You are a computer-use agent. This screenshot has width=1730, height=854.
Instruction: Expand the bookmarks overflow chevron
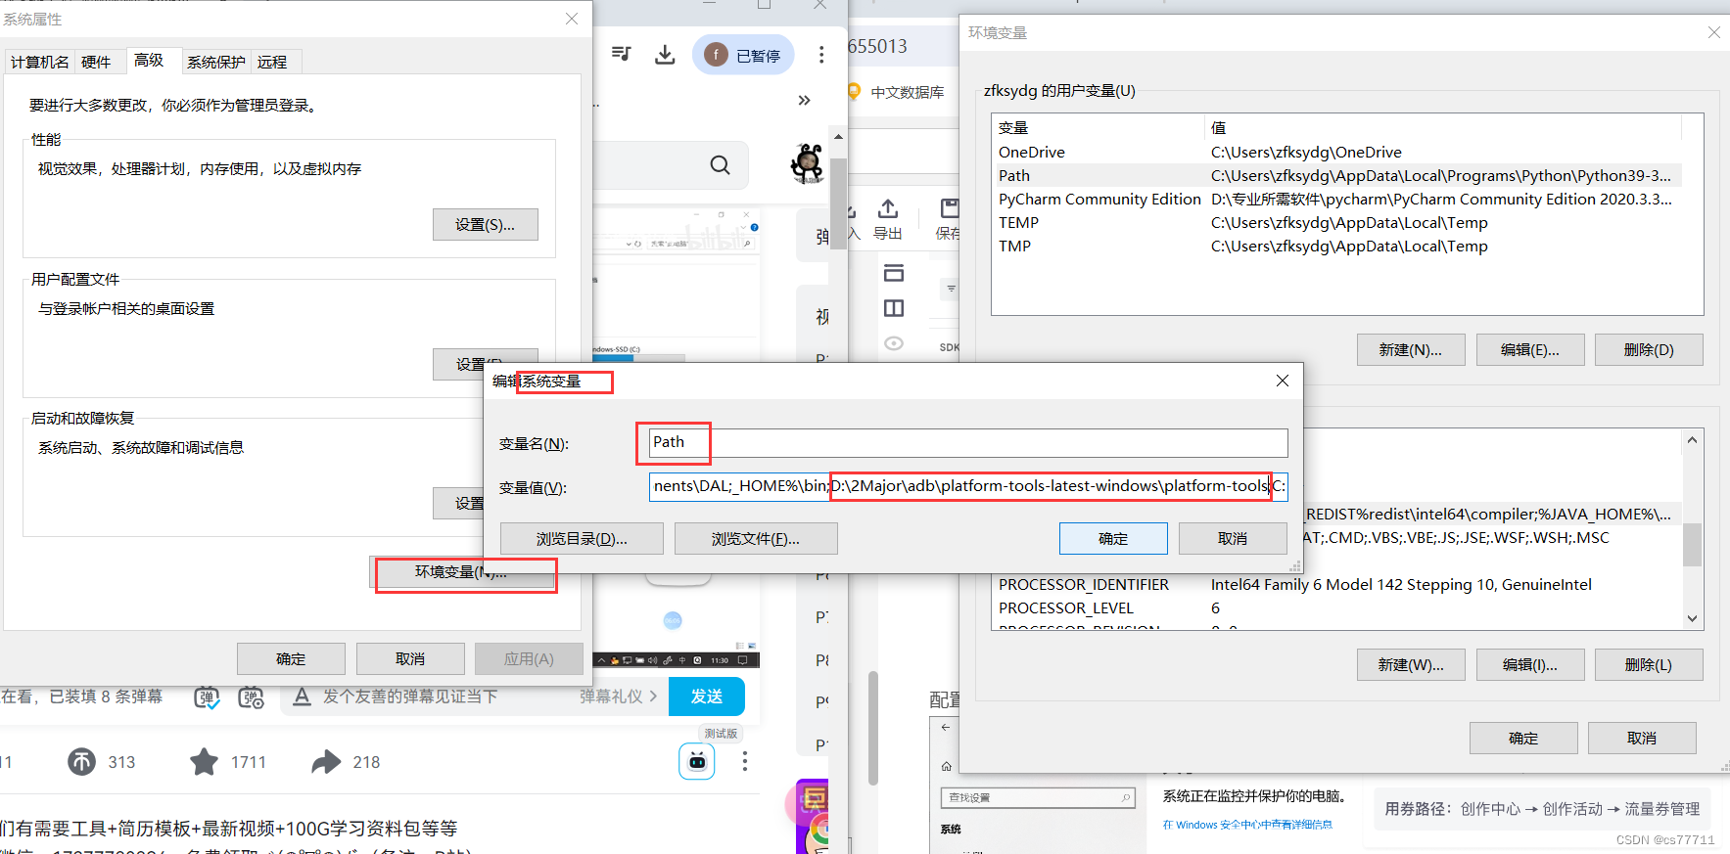pos(804,100)
